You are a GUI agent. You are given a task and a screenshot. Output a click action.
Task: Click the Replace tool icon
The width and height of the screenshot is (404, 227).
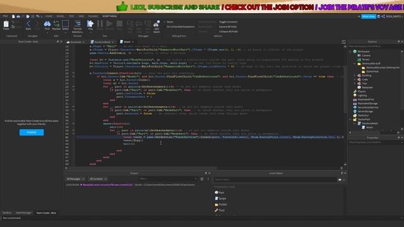coord(56,24)
